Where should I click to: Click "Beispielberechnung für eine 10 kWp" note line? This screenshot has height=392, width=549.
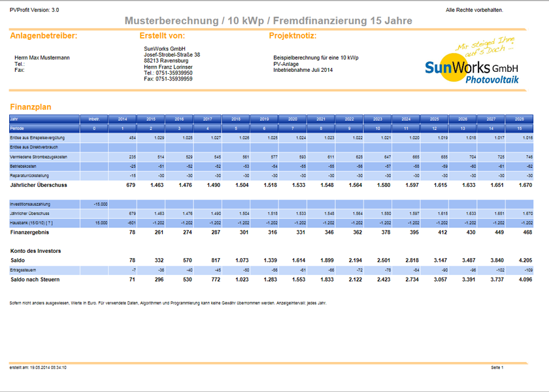coord(316,57)
